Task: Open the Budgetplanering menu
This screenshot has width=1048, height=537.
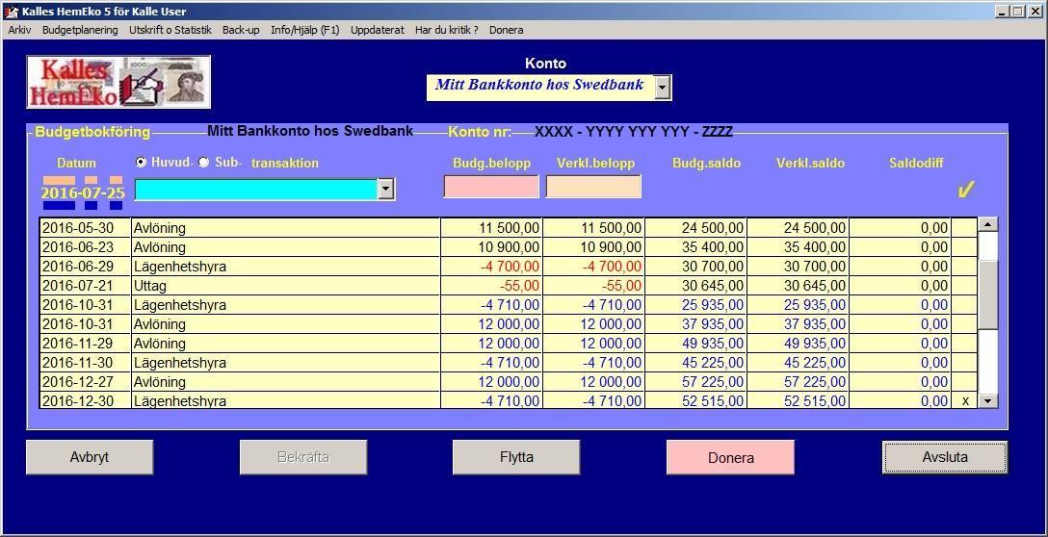Action: pyautogui.click(x=80, y=30)
